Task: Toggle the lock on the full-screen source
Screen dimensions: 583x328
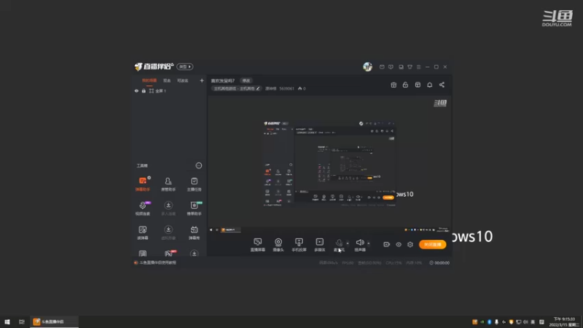Action: coord(144,90)
